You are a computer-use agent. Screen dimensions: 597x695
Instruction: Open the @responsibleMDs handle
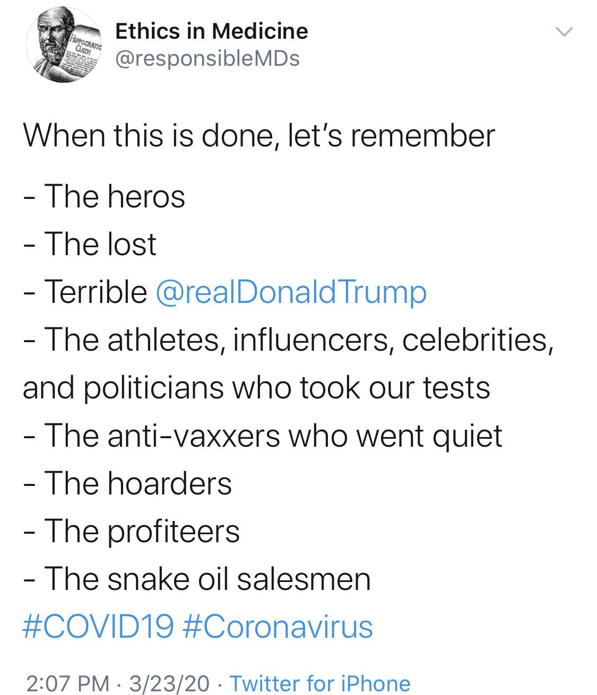(x=207, y=58)
